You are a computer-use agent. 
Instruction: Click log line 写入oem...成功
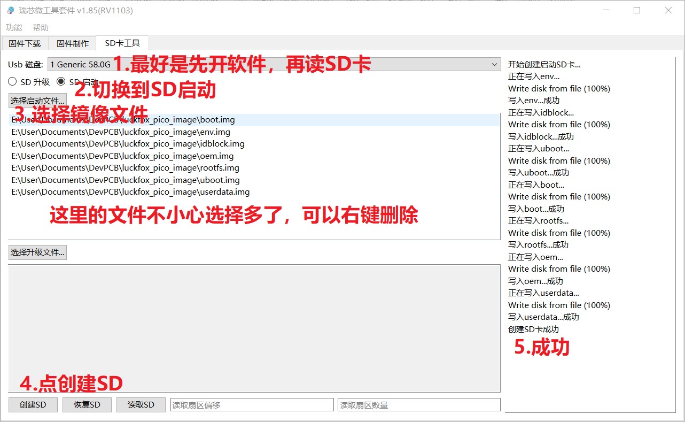[535, 281]
